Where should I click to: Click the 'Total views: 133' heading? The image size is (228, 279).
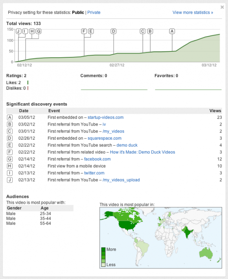click(24, 24)
